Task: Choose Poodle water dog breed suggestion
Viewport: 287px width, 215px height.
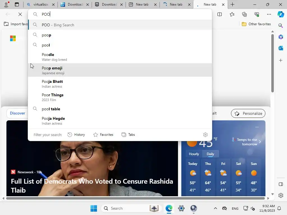Action: coord(120,57)
